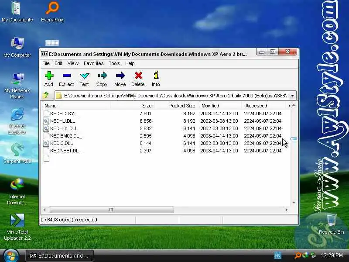The height and width of the screenshot is (262, 349).
Task: Click KBDHU1.DLL modified date 2002-03-08 13:00
Action: pyautogui.click(x=219, y=128)
